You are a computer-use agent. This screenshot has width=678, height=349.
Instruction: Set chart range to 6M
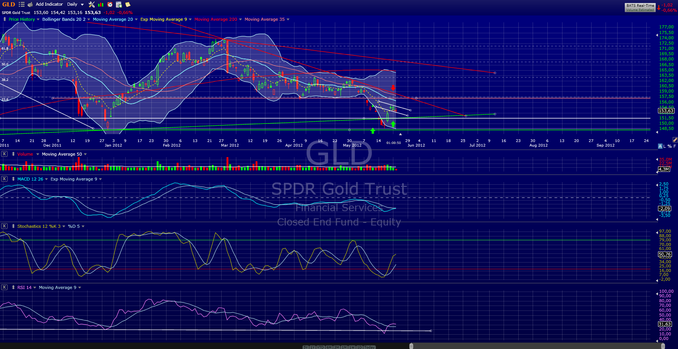[x=329, y=347]
